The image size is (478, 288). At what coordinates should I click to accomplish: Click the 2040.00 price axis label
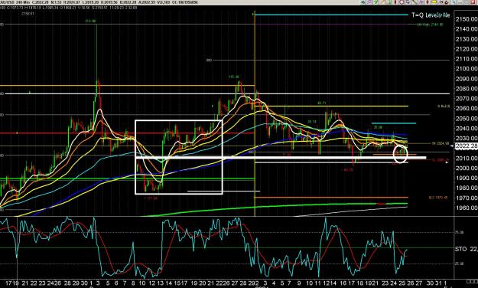(467, 128)
